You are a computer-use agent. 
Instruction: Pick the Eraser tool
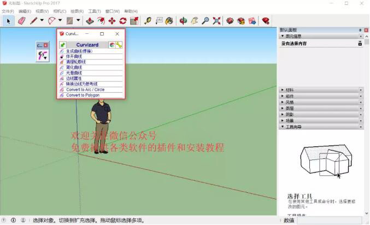(x=21, y=21)
